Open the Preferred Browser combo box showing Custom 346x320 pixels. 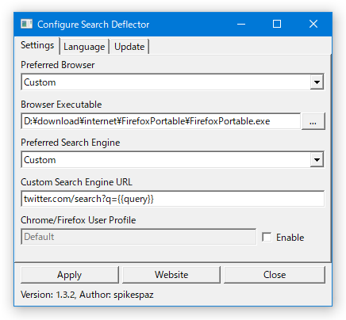tap(172, 82)
